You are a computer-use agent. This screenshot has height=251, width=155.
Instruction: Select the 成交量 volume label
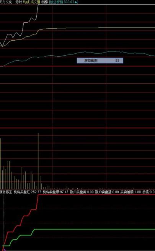35,2
